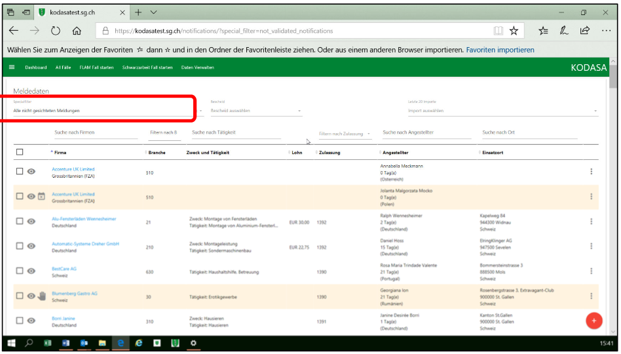Add page to favorites with star icon

(x=514, y=31)
